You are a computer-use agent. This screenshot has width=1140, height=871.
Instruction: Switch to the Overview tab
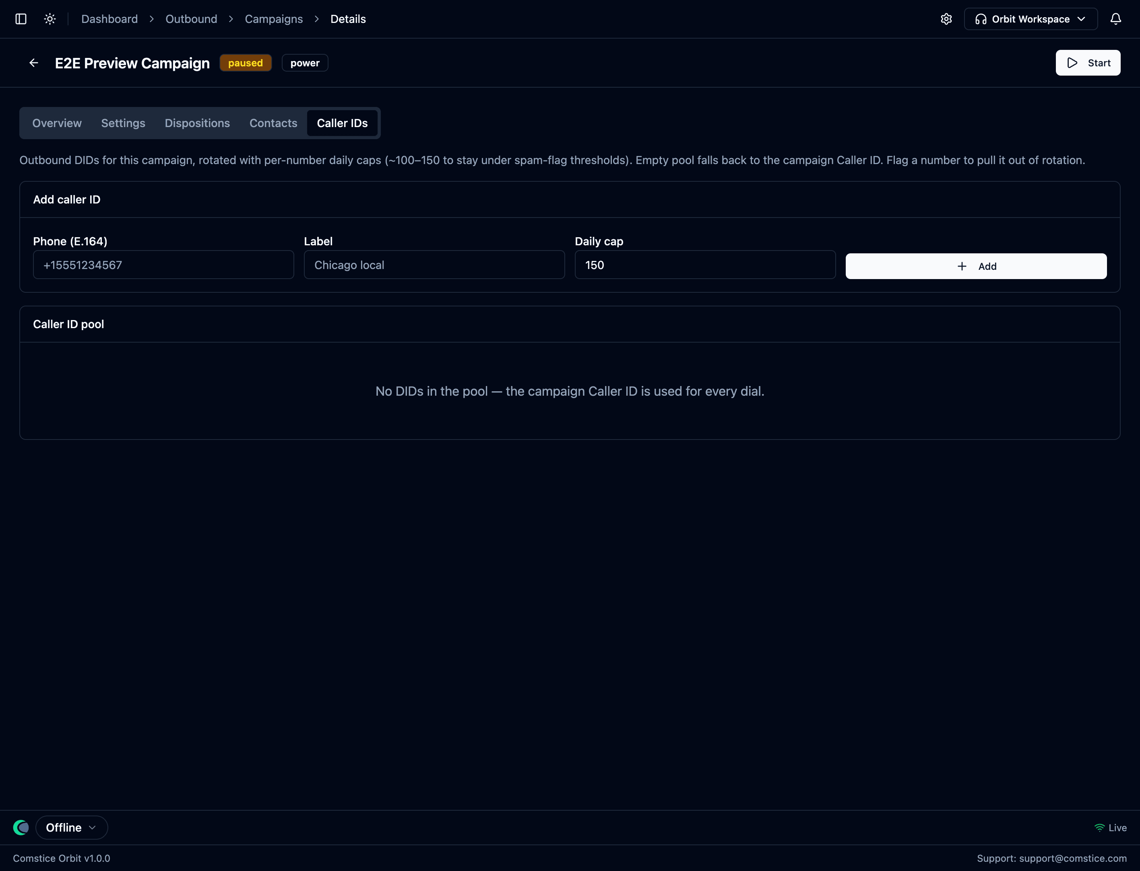(x=57, y=123)
